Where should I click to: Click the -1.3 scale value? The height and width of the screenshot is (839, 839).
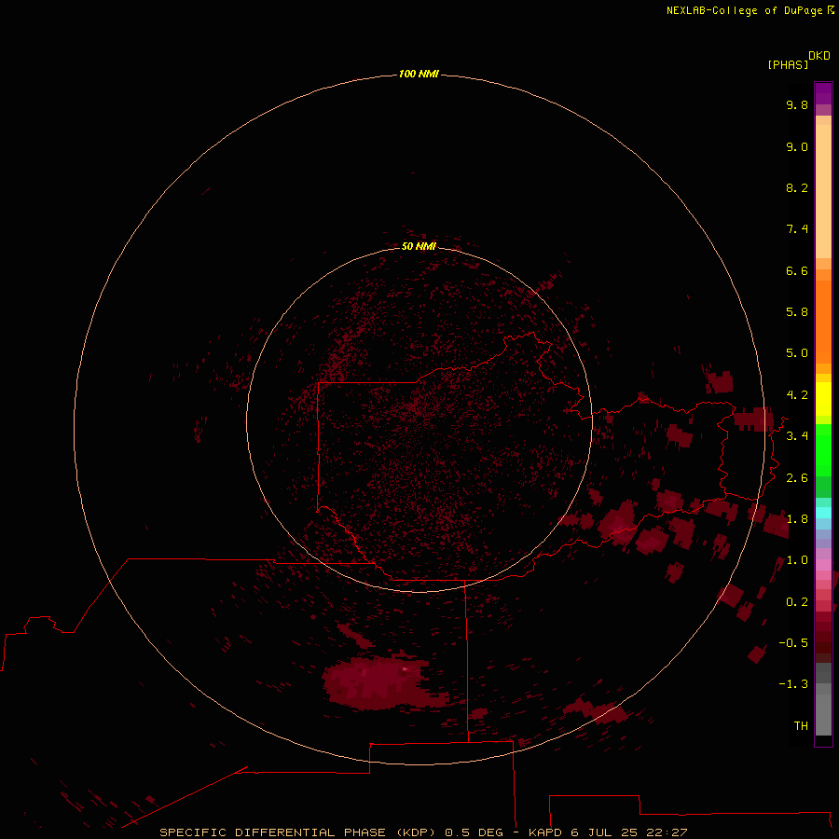coord(793,684)
